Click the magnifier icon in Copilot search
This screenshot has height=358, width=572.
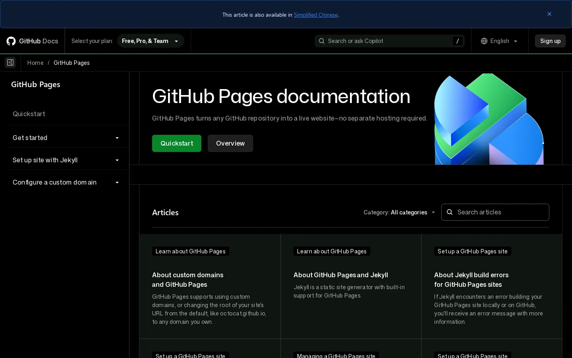pos(322,41)
